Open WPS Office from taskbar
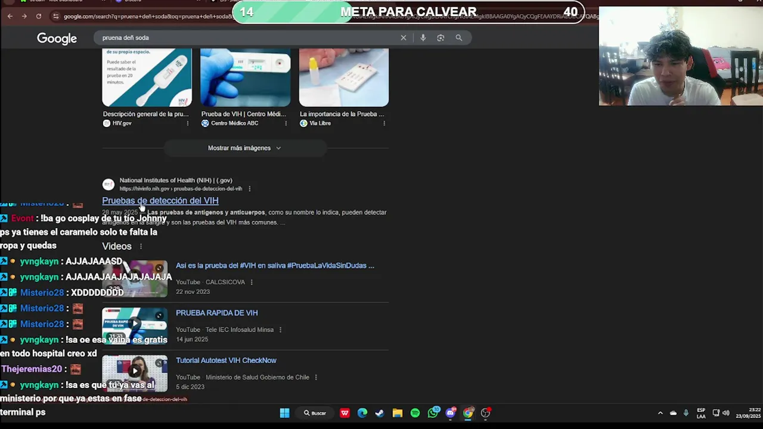The image size is (763, 429). (345, 413)
